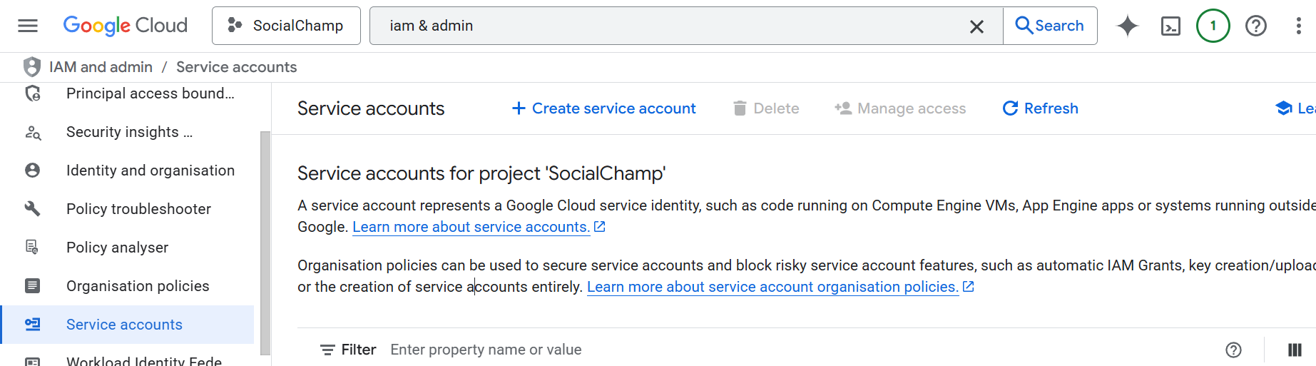Image resolution: width=1316 pixels, height=366 pixels.
Task: Clear the search box with the X icon
Action: tap(976, 26)
